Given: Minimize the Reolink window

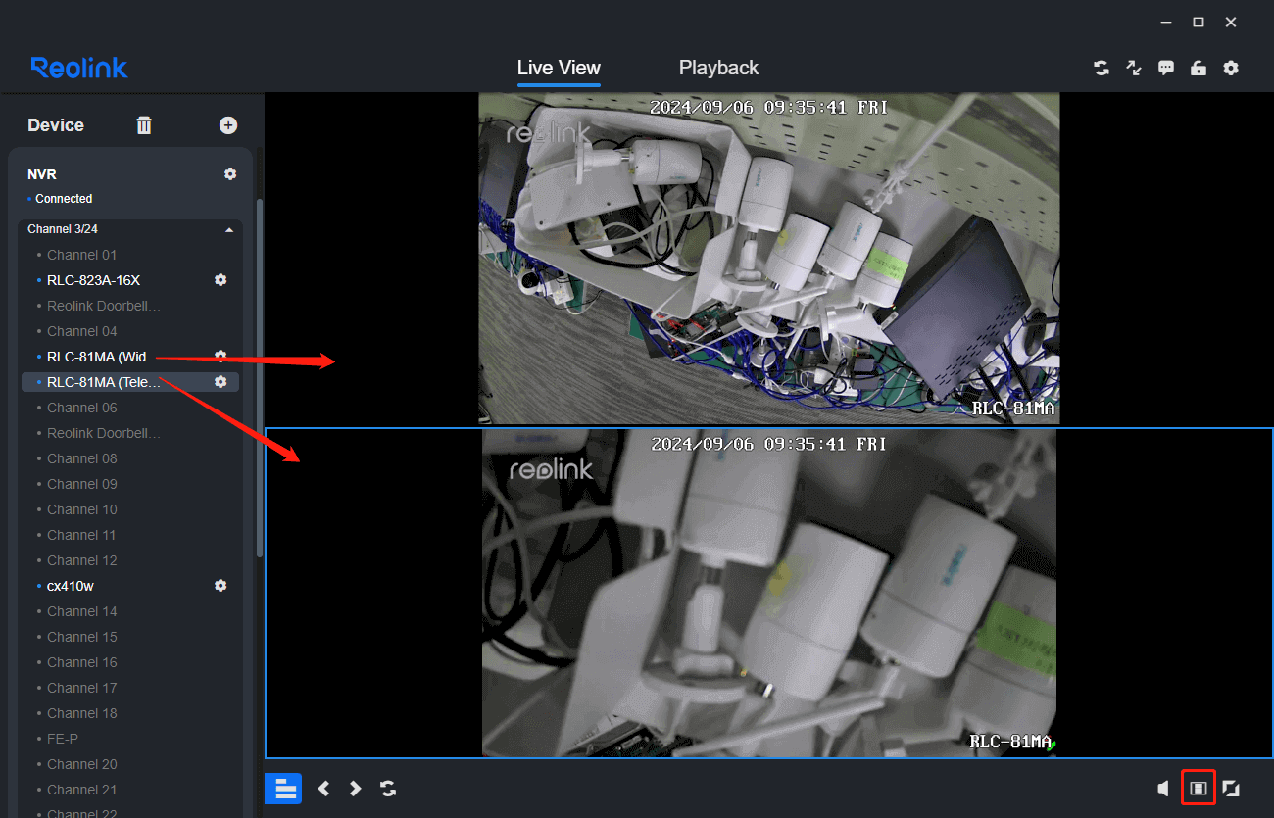Looking at the screenshot, I should point(1165,22).
